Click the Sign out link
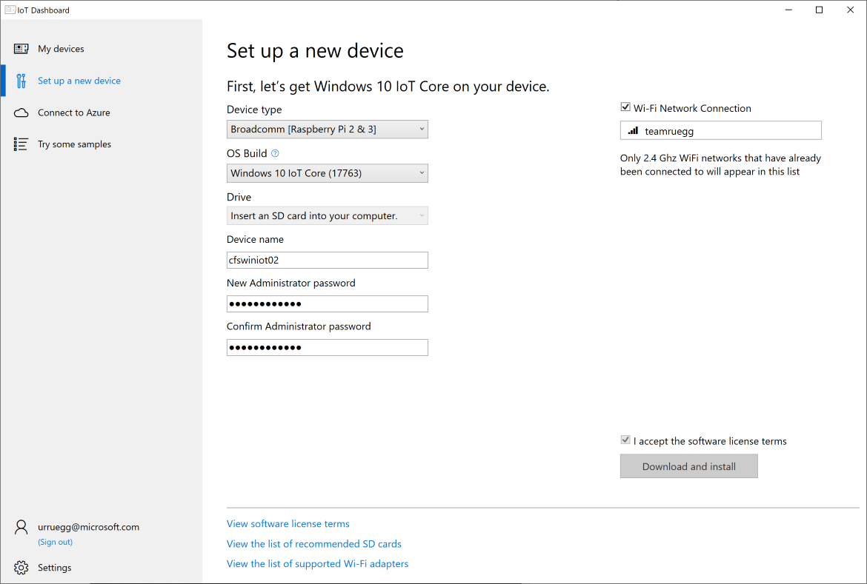867x584 pixels. [56, 542]
